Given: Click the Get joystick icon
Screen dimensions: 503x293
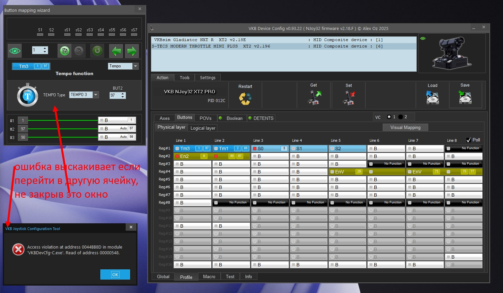Looking at the screenshot, I should coord(314,98).
